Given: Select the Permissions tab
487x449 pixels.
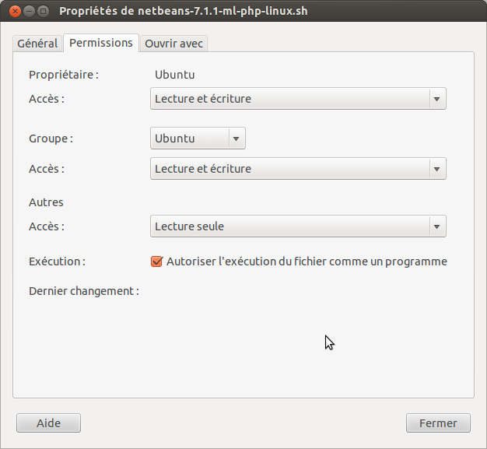Looking at the screenshot, I should click(101, 43).
